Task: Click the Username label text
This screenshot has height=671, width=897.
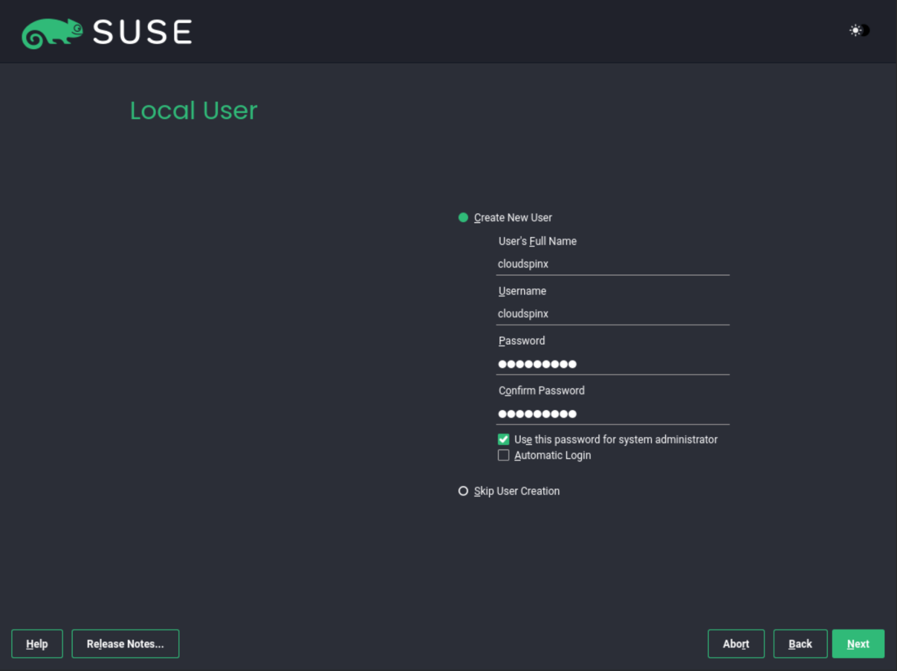Action: (521, 291)
